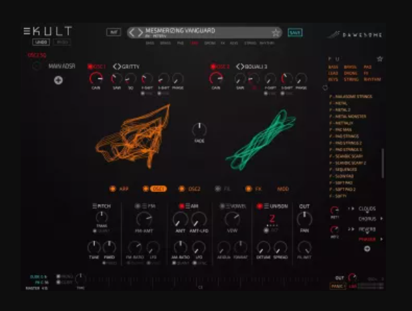Select the BASS tag under preset bar
This screenshot has width=412, height=311.
coord(150,43)
